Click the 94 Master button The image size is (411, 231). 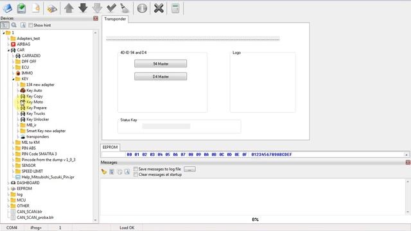161,64
